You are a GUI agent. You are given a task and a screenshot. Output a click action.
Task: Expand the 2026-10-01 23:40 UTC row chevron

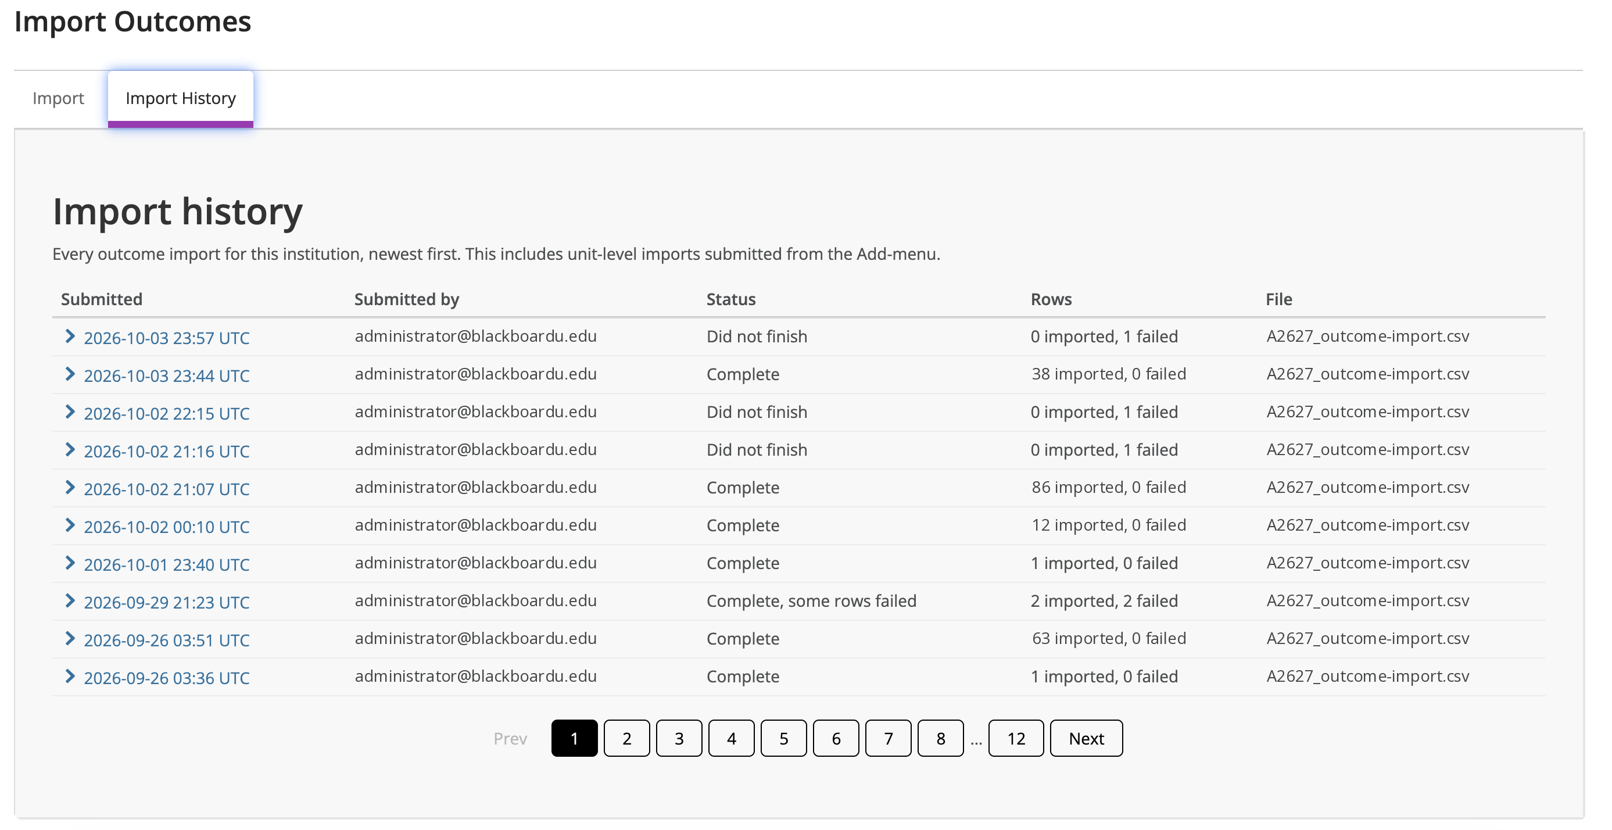(x=70, y=563)
